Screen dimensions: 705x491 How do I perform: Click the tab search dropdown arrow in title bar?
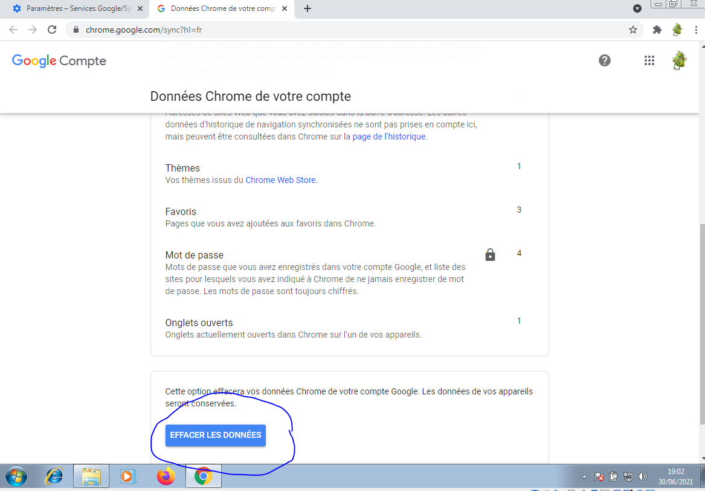(x=637, y=8)
